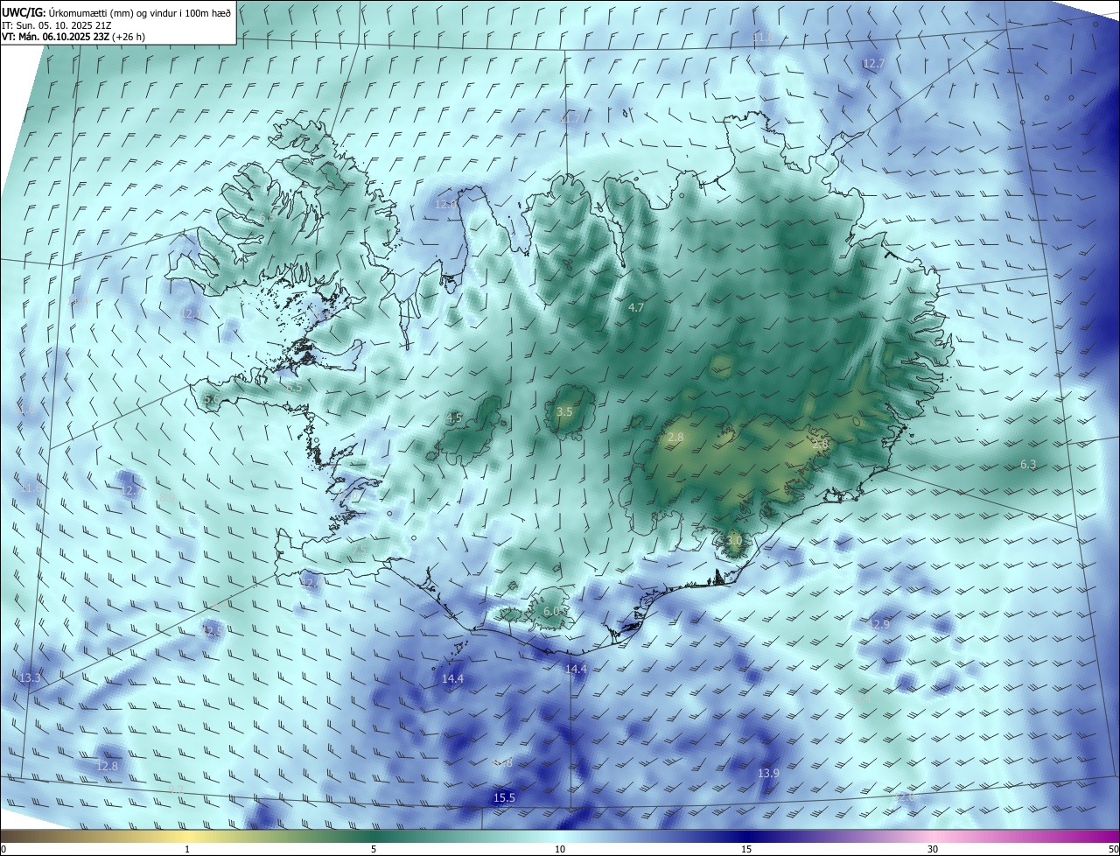Click the 7.5 value label

pos(360,550)
